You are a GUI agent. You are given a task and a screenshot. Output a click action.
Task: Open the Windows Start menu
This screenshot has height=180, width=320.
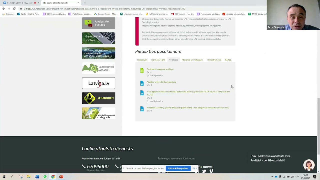click(4, 177)
